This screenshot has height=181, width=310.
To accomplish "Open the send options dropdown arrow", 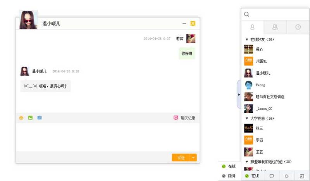I will pyautogui.click(x=193, y=158).
